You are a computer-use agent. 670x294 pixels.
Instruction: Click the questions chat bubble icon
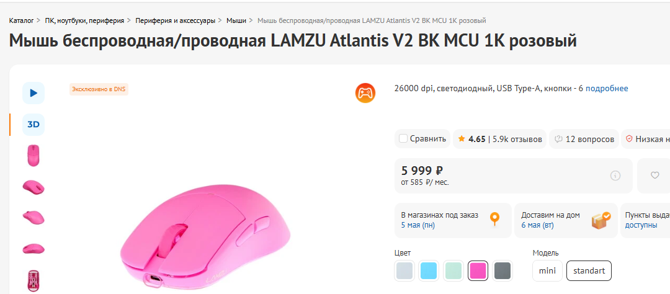click(558, 139)
